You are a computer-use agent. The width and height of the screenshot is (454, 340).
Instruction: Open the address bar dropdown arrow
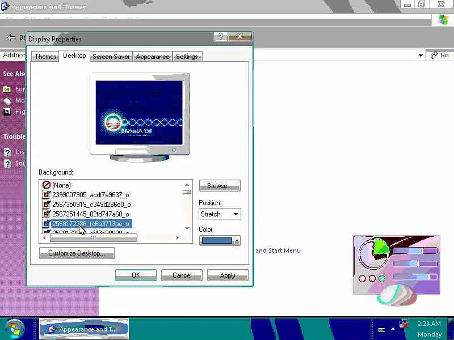[x=421, y=55]
